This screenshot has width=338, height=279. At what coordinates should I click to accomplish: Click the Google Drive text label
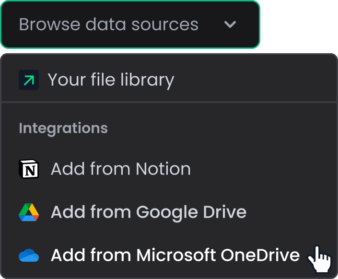[191, 212]
